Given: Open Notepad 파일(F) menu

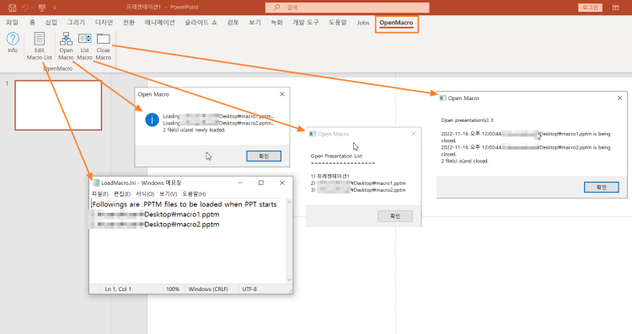Looking at the screenshot, I should 100,194.
